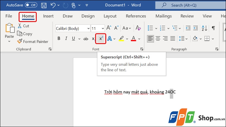The height and width of the screenshot is (127, 226).
Task: Click the Paste clipboard icon
Action: coord(10,28)
